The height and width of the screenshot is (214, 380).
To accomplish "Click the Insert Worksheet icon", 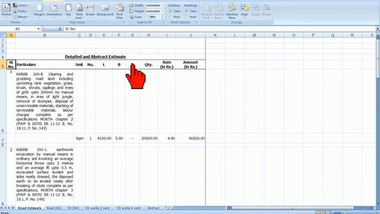I will click(167, 208).
